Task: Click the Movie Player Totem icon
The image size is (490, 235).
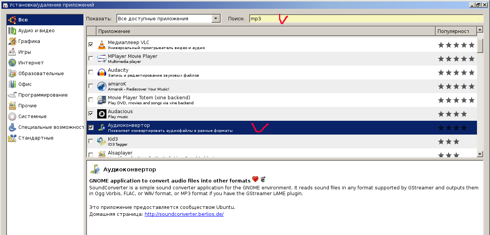Action: click(101, 100)
